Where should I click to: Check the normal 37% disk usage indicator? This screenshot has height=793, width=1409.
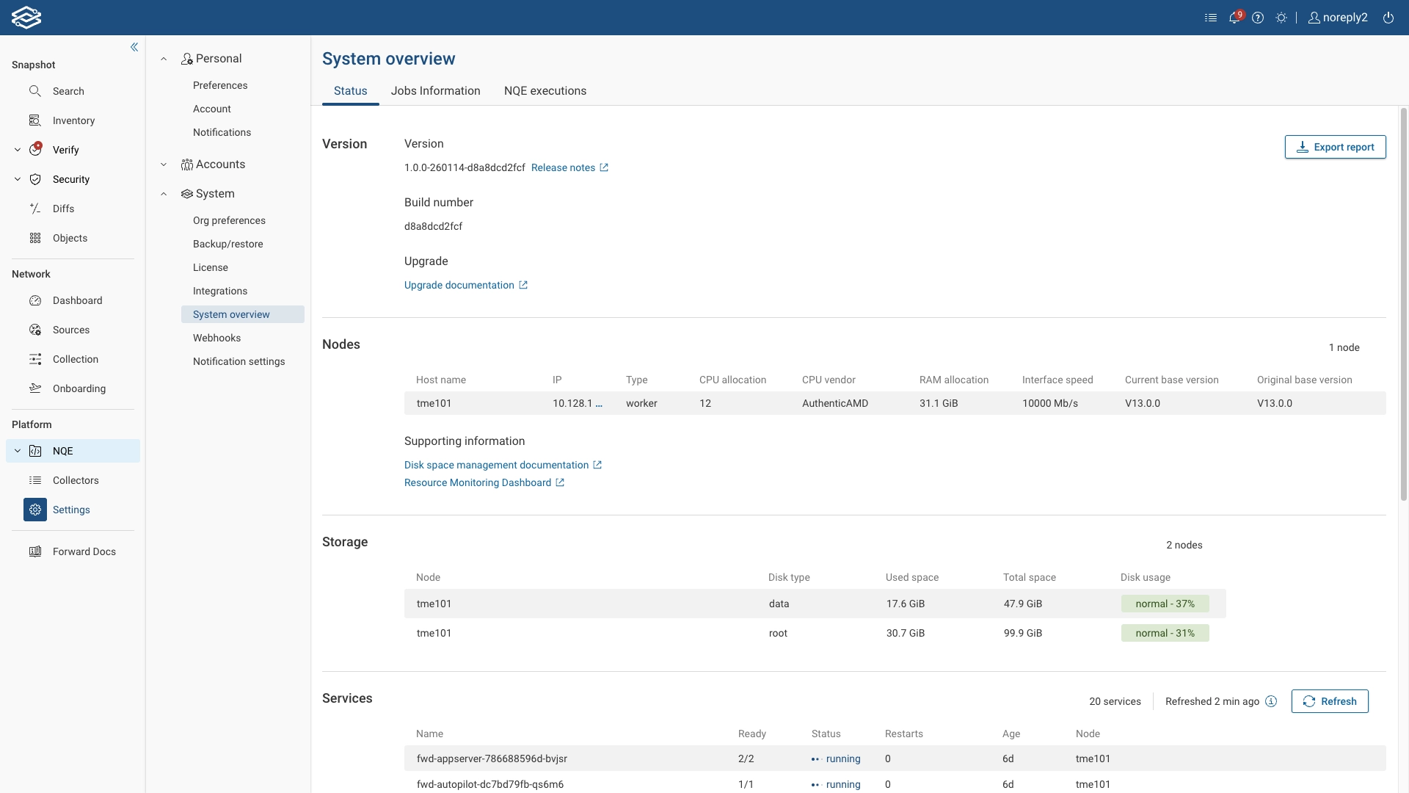coord(1165,604)
